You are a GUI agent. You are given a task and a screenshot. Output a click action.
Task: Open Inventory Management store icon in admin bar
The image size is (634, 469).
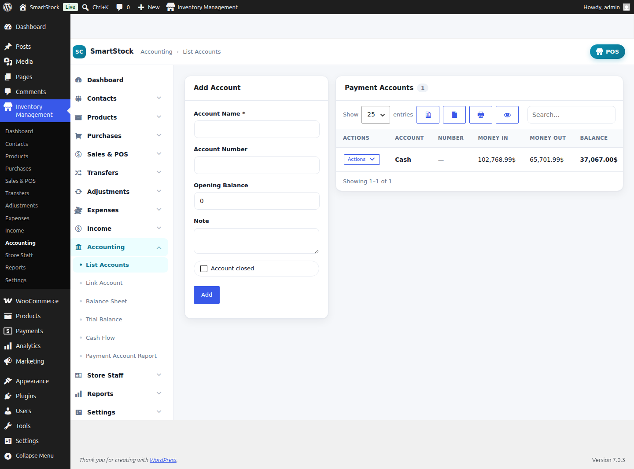[x=170, y=7]
